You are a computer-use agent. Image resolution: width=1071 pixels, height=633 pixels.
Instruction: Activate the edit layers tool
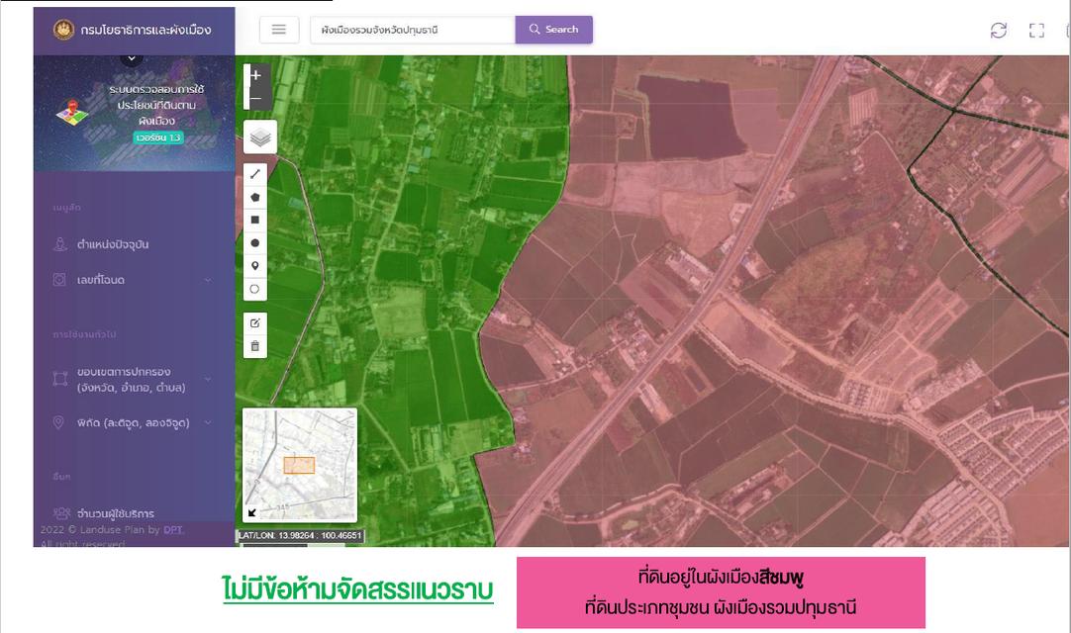[254, 323]
